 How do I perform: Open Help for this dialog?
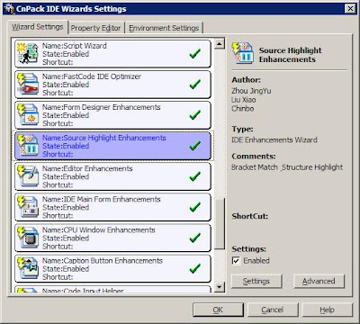(328, 310)
